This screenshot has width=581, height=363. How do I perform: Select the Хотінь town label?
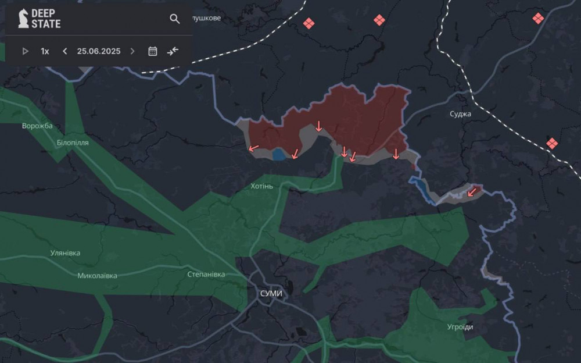[261, 186]
